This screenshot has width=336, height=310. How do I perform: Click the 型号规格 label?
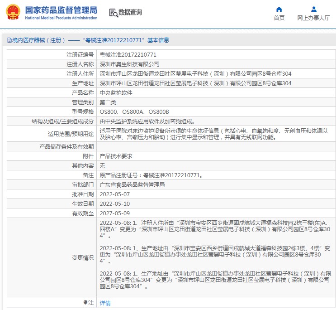click(83, 111)
